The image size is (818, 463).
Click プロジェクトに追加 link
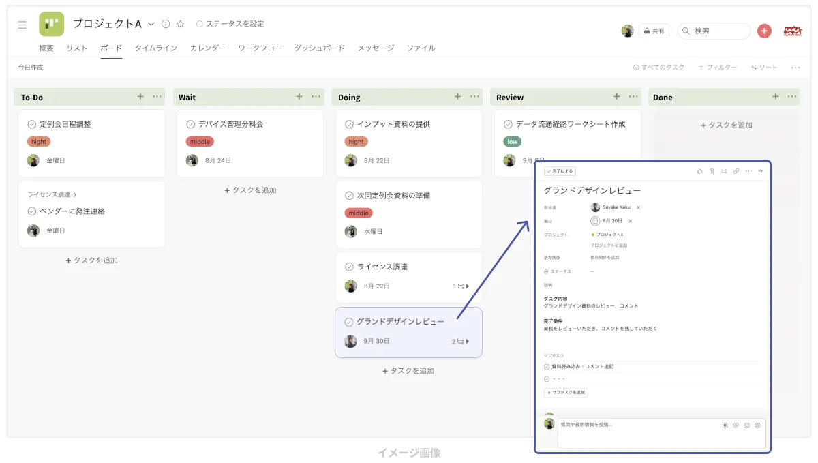pyautogui.click(x=609, y=245)
